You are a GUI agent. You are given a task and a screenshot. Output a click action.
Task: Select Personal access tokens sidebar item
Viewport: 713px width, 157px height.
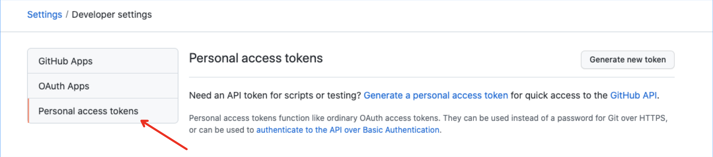tap(88, 111)
